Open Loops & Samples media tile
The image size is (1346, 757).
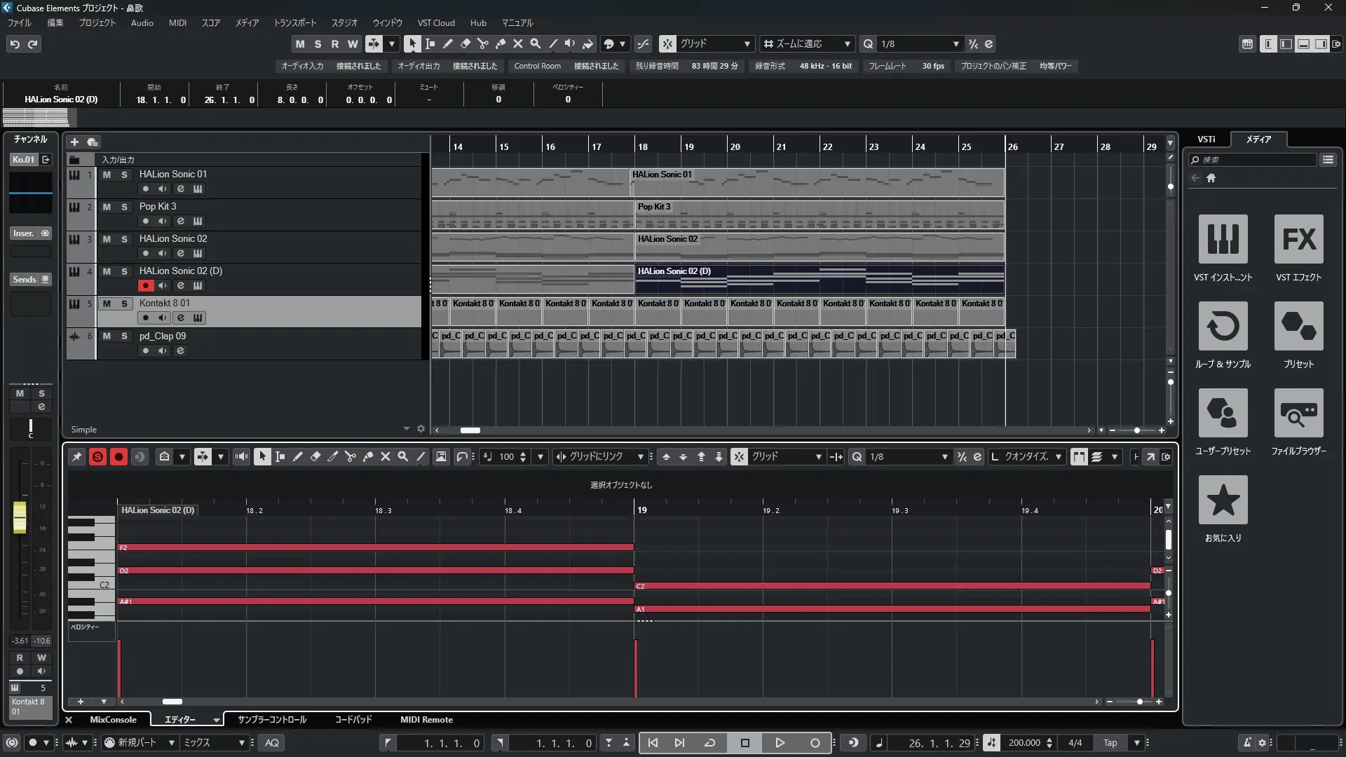(1223, 327)
